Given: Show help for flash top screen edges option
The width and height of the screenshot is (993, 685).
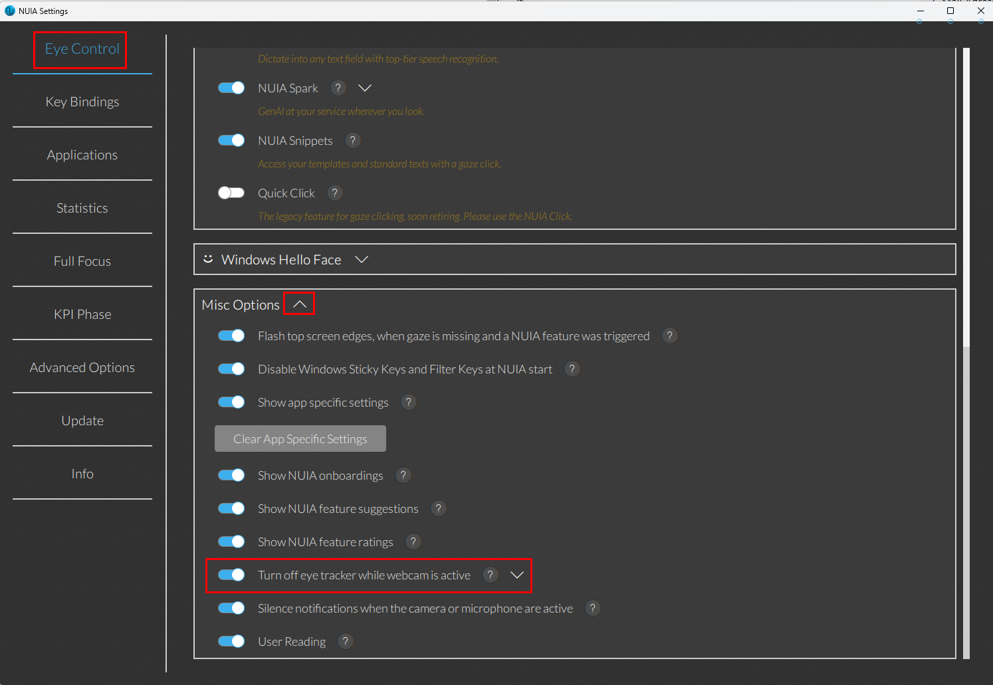Looking at the screenshot, I should tap(670, 336).
